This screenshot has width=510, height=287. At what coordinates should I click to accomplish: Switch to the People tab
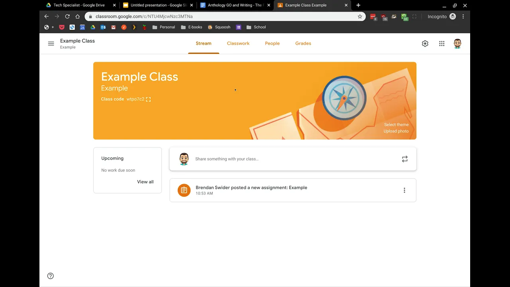click(272, 43)
